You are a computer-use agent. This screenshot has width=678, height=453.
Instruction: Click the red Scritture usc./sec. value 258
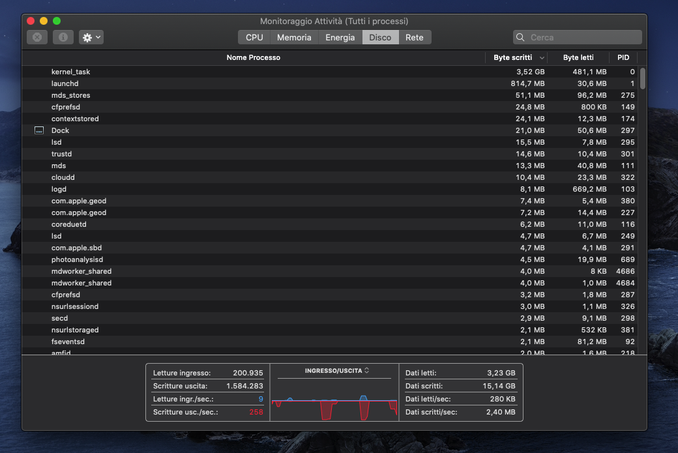256,412
